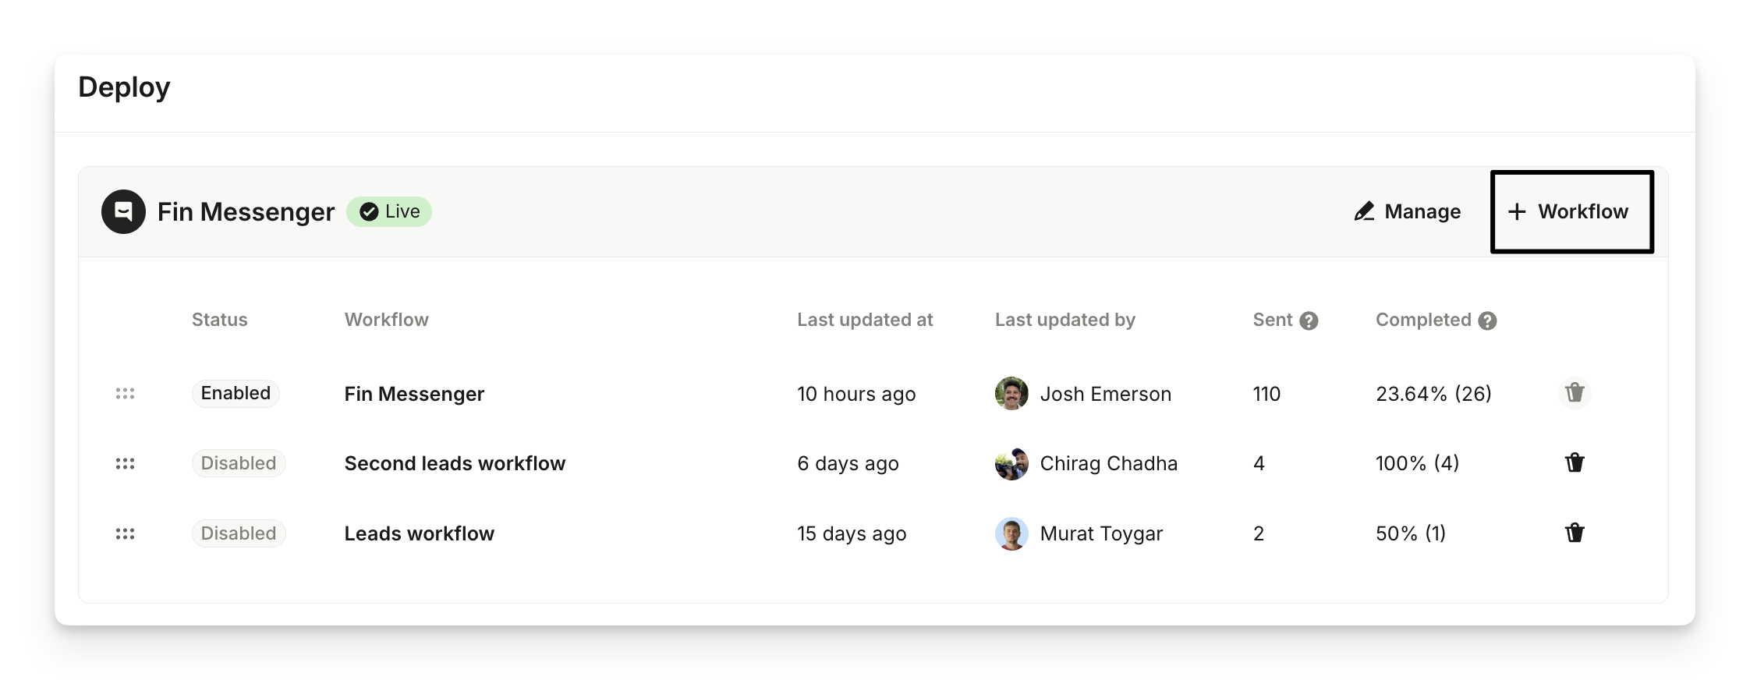The width and height of the screenshot is (1750, 680).
Task: Click the Fin Messenger chat logo icon
Action: (123, 211)
